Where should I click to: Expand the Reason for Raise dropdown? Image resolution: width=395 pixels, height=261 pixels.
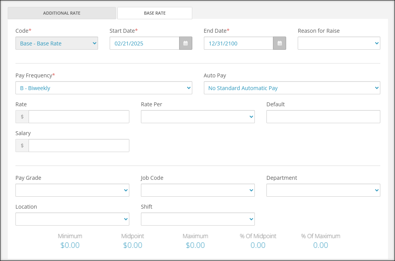tap(339, 43)
